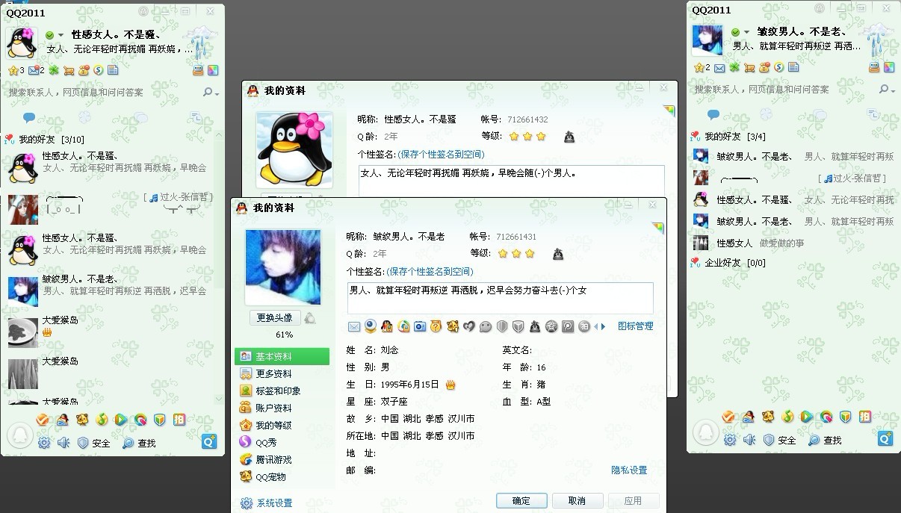Click magnifier search icon in profile icon row
Screen dimensions: 901x513
pos(568,326)
